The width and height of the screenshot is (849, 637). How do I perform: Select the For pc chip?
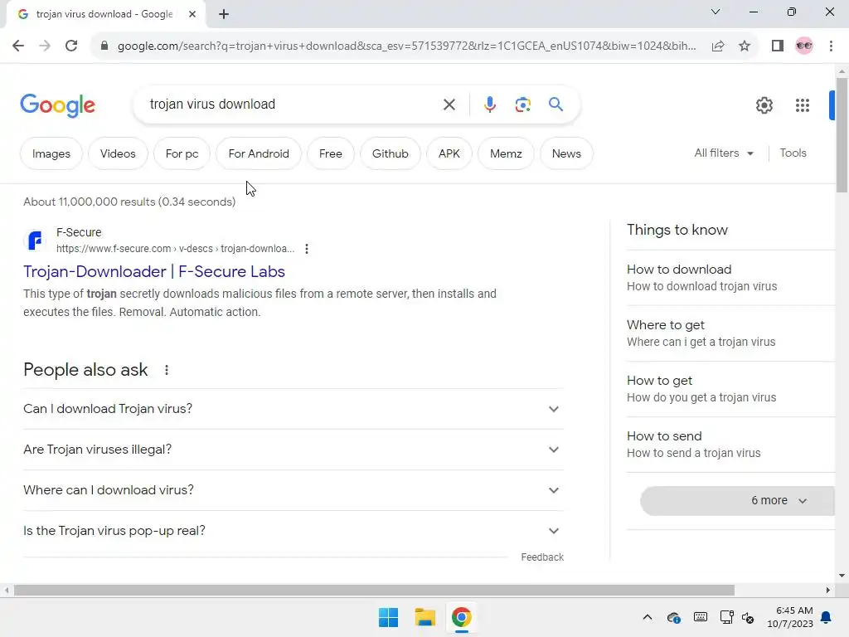tap(182, 153)
